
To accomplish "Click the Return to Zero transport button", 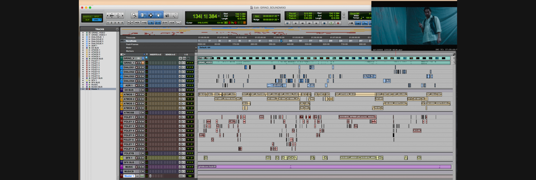I will [295, 23].
